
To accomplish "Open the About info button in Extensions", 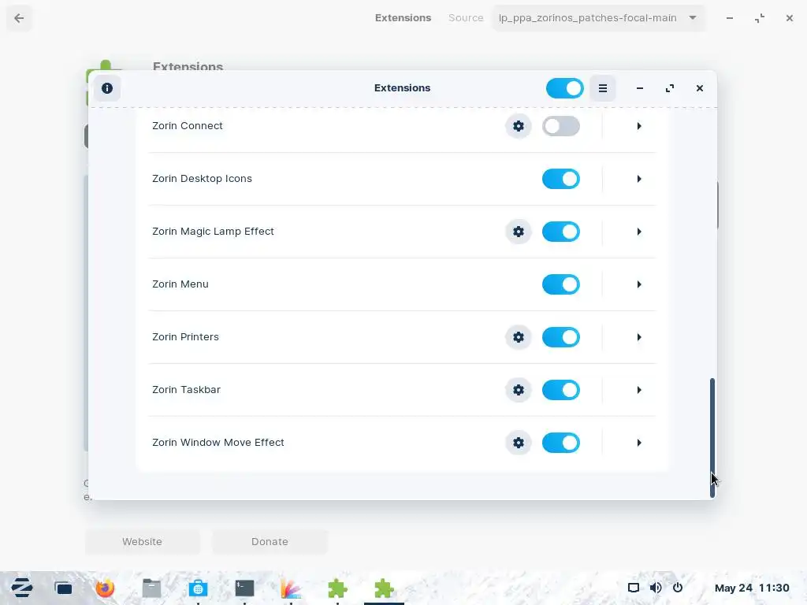I will (x=107, y=88).
